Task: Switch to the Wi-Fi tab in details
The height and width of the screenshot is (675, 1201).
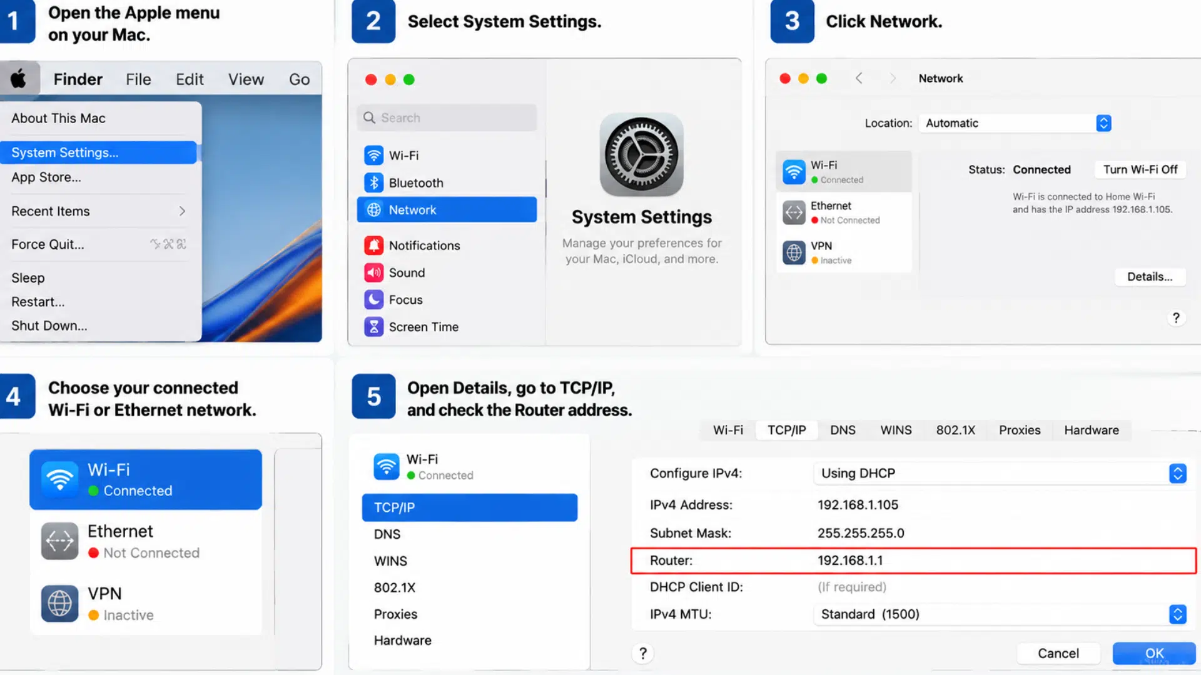Action: 728,430
